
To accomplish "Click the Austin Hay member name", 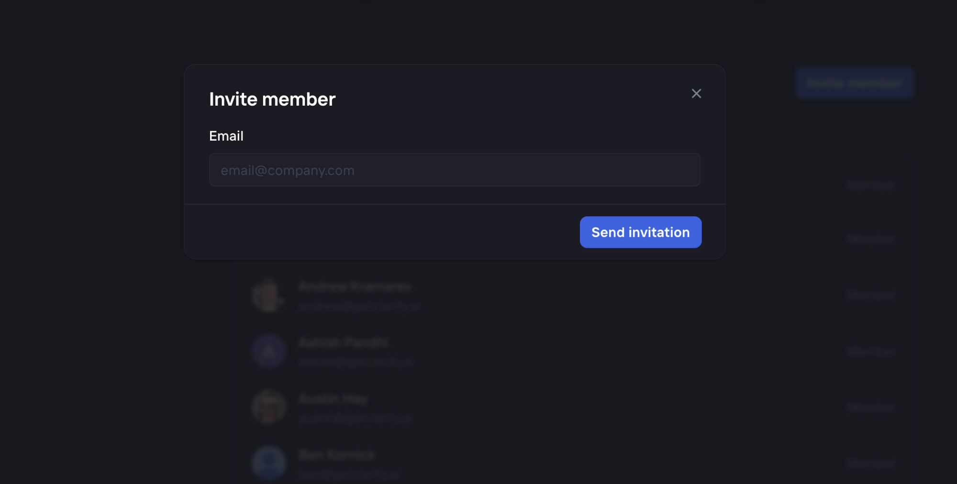I will (333, 398).
